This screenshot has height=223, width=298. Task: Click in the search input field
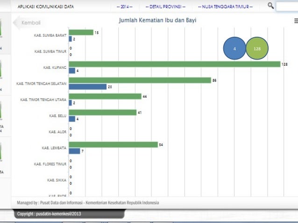pyautogui.click(x=287, y=7)
